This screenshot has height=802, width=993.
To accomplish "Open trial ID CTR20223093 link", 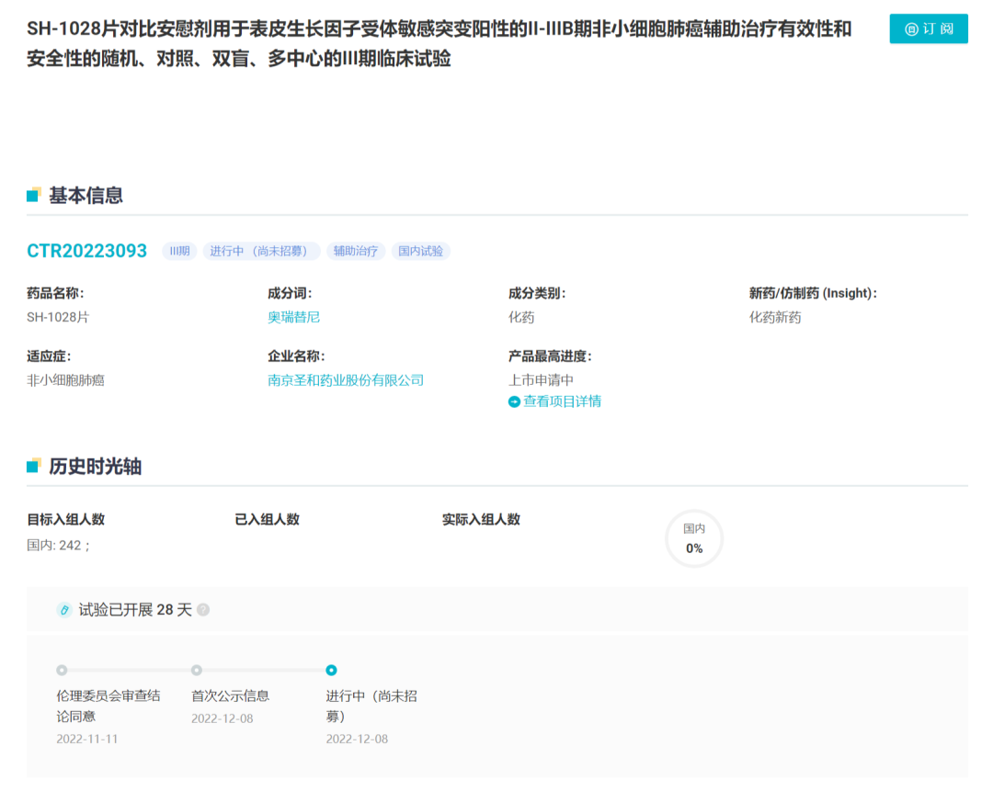I will (x=86, y=251).
